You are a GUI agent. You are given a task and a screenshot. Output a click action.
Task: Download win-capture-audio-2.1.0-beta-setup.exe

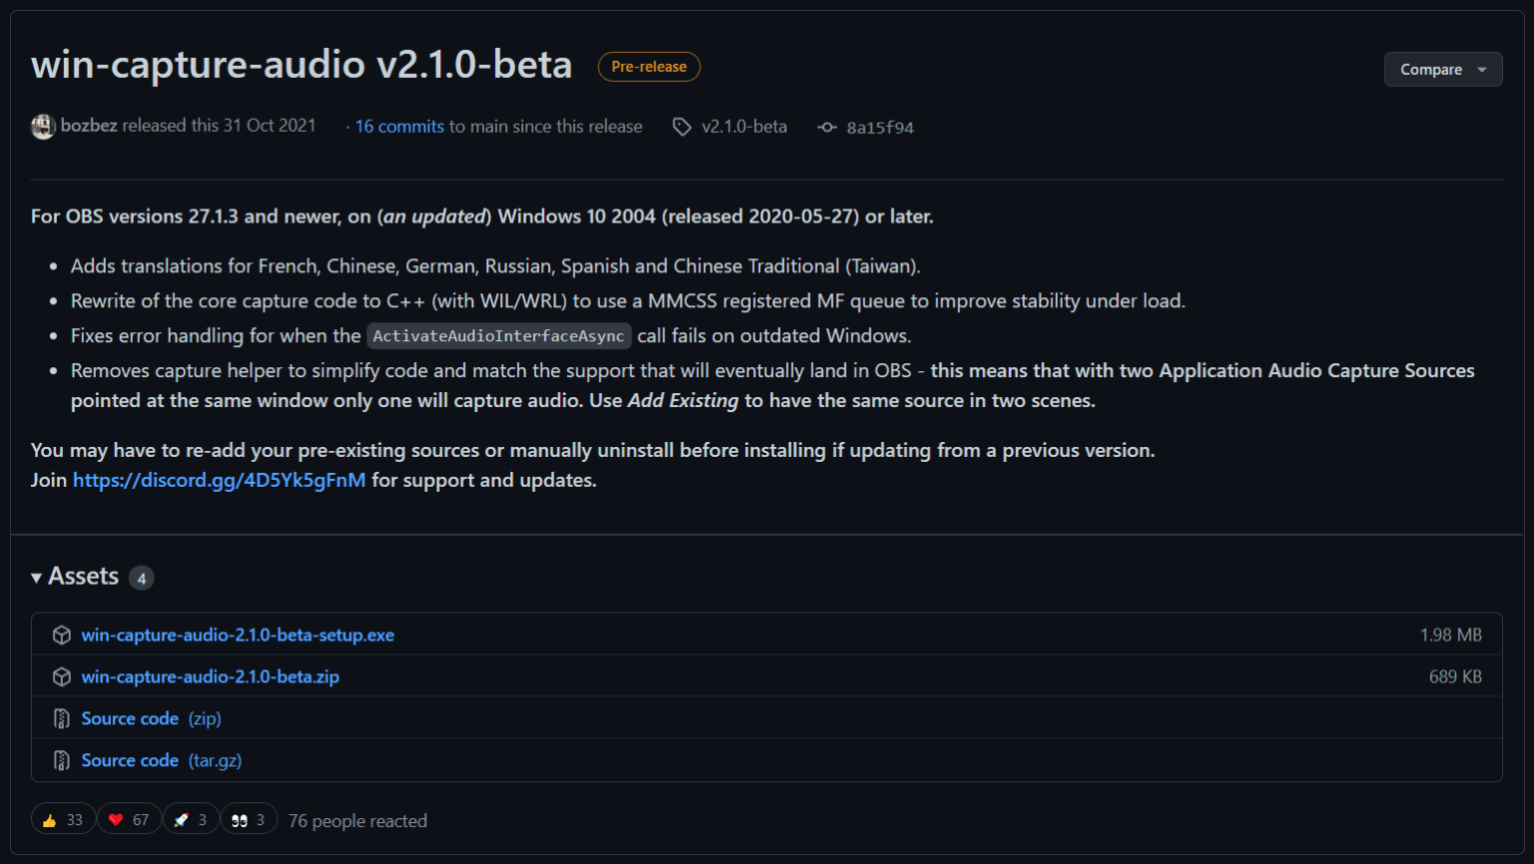pos(238,636)
